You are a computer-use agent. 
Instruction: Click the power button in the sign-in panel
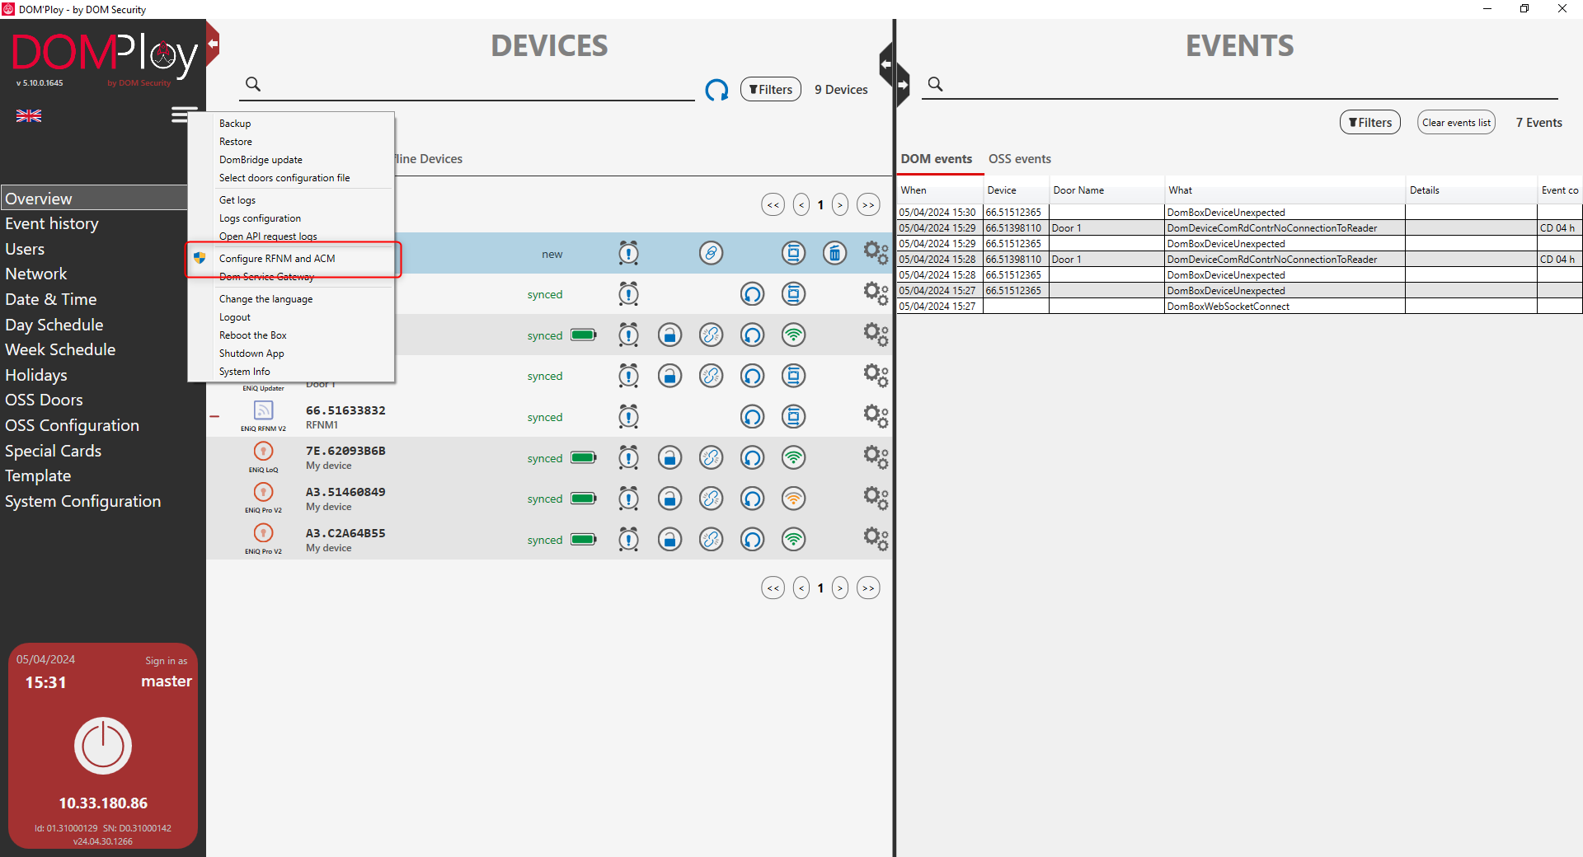[103, 746]
